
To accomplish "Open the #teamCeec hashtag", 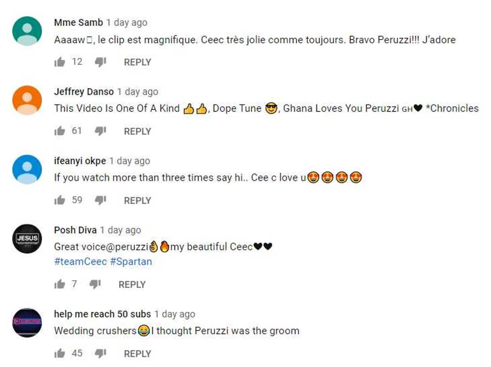I will click(81, 261).
